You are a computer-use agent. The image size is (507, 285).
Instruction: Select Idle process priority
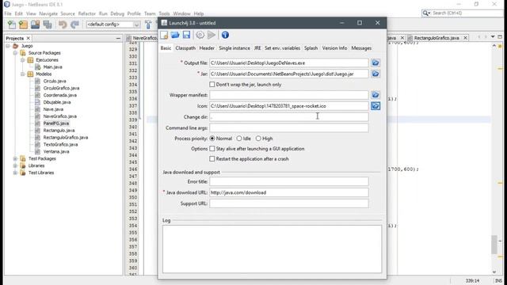239,139
